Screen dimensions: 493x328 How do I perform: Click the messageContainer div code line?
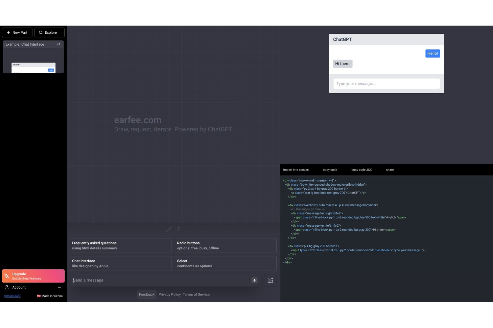click(333, 205)
